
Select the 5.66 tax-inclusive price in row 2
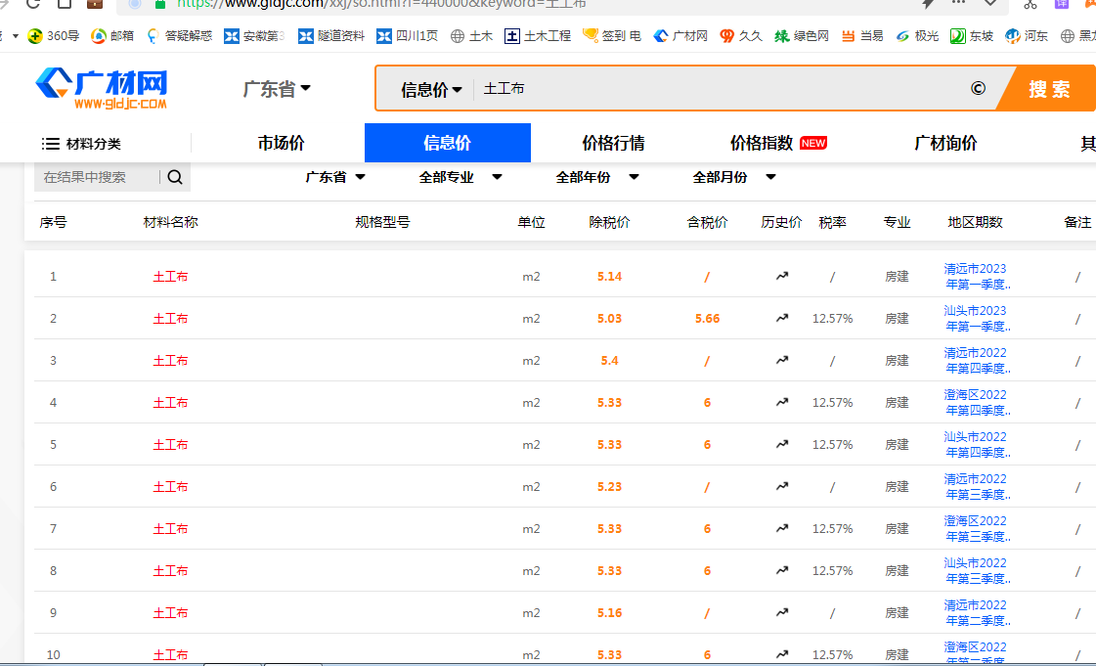(x=708, y=319)
